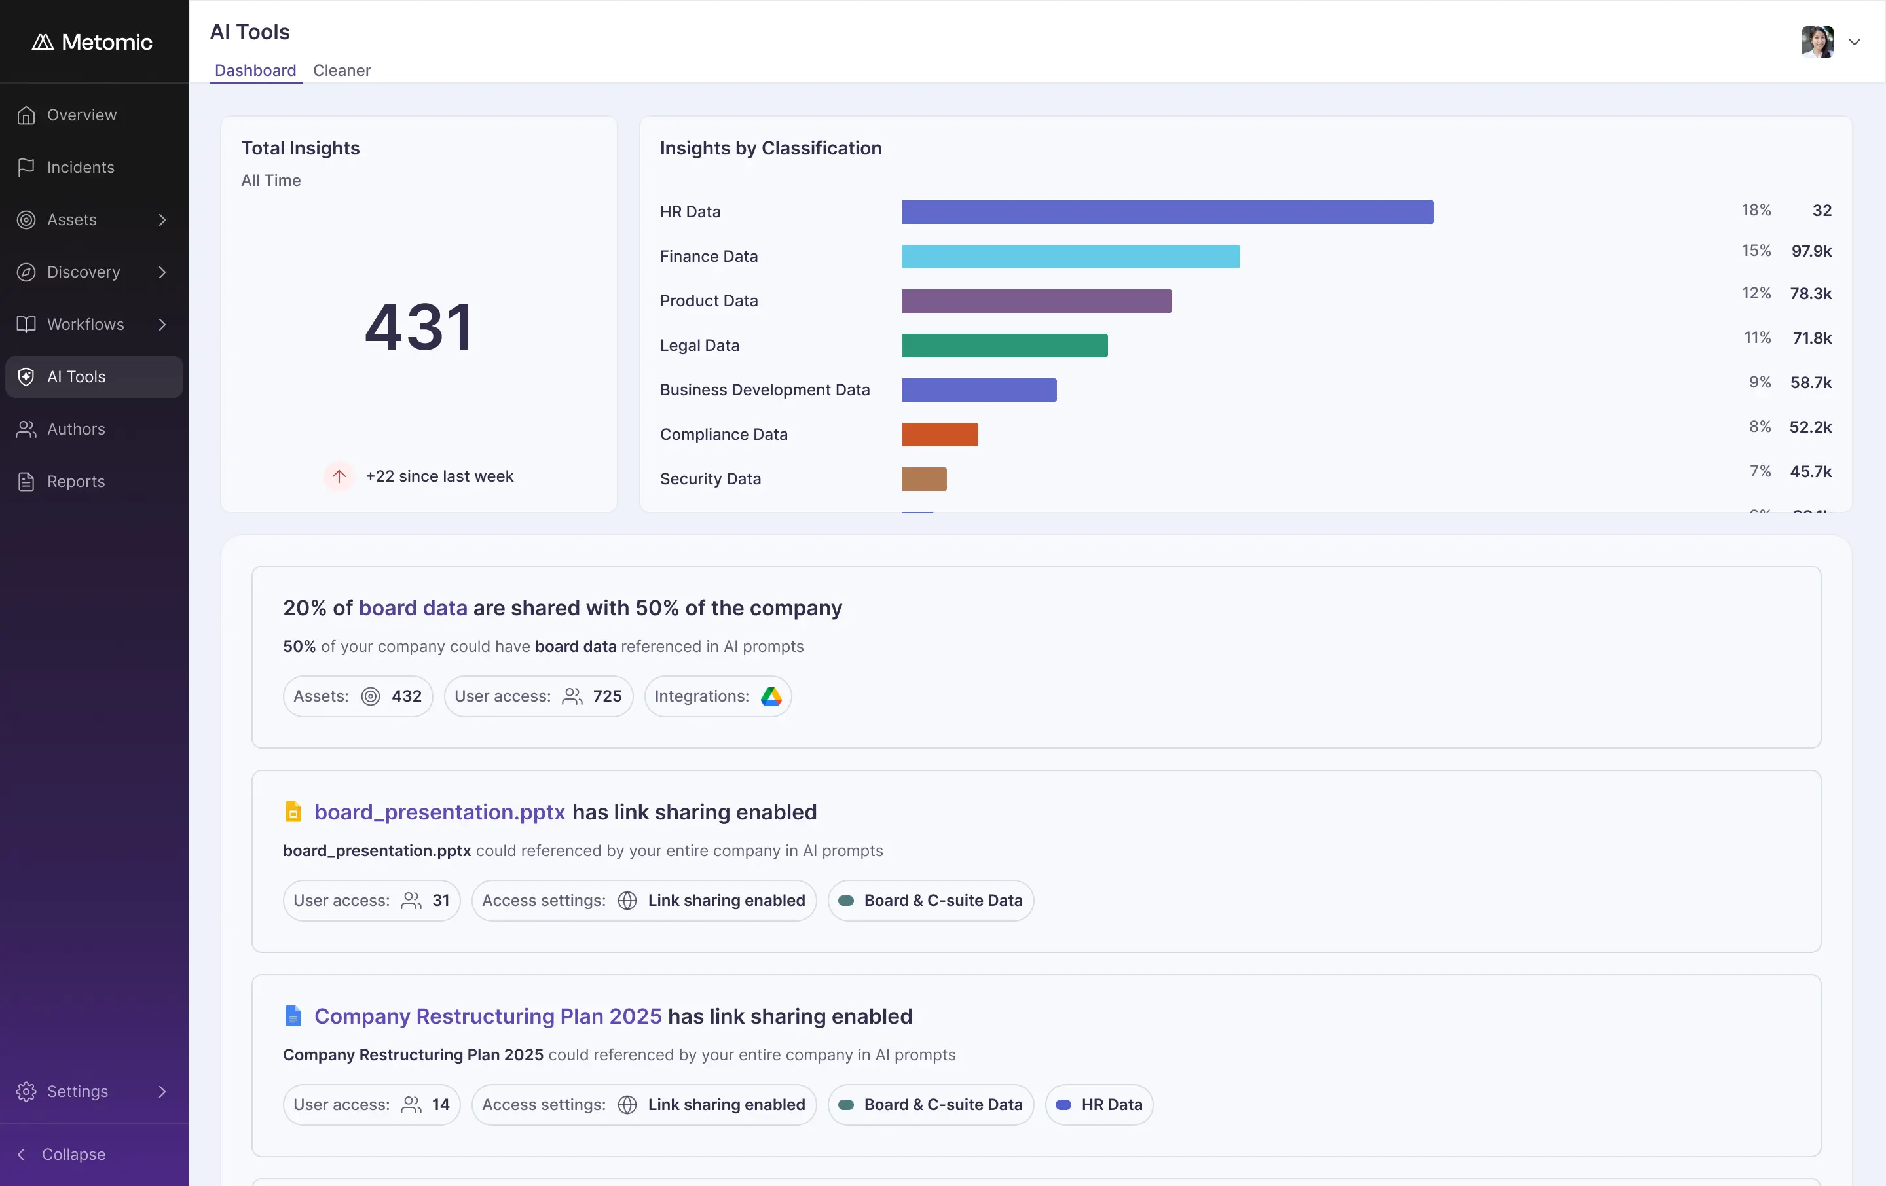1886x1186 pixels.
Task: Expand the Discovery sidebar chevron
Action: pos(162,272)
